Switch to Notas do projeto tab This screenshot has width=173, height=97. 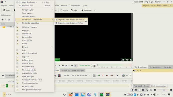pyautogui.click(x=78, y=70)
